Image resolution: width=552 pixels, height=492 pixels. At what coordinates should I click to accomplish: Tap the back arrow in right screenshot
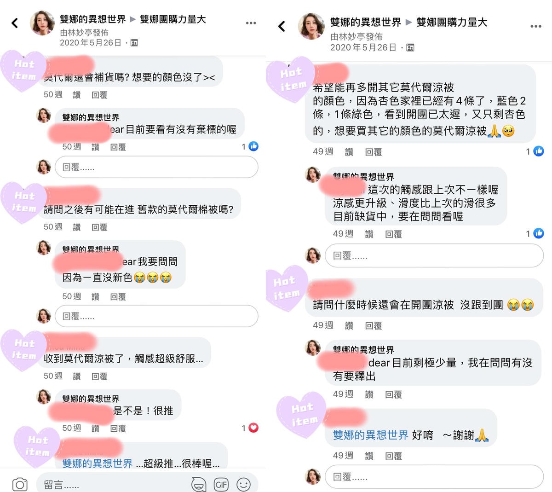[x=282, y=26]
